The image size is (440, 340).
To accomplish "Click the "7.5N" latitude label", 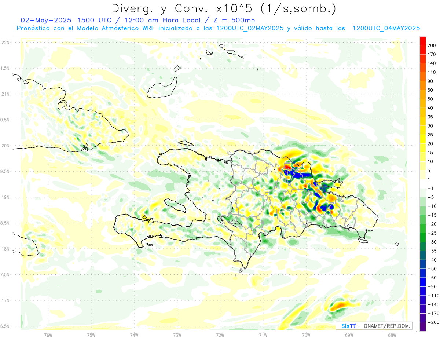I will [x=5, y=274].
